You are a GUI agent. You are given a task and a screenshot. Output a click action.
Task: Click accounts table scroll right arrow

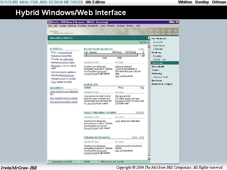[x=143, y=55]
